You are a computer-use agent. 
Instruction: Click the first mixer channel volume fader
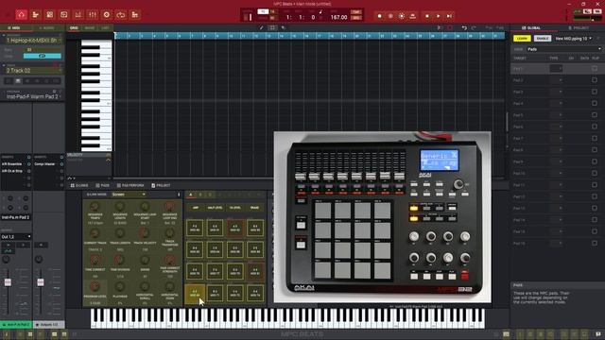click(8, 282)
